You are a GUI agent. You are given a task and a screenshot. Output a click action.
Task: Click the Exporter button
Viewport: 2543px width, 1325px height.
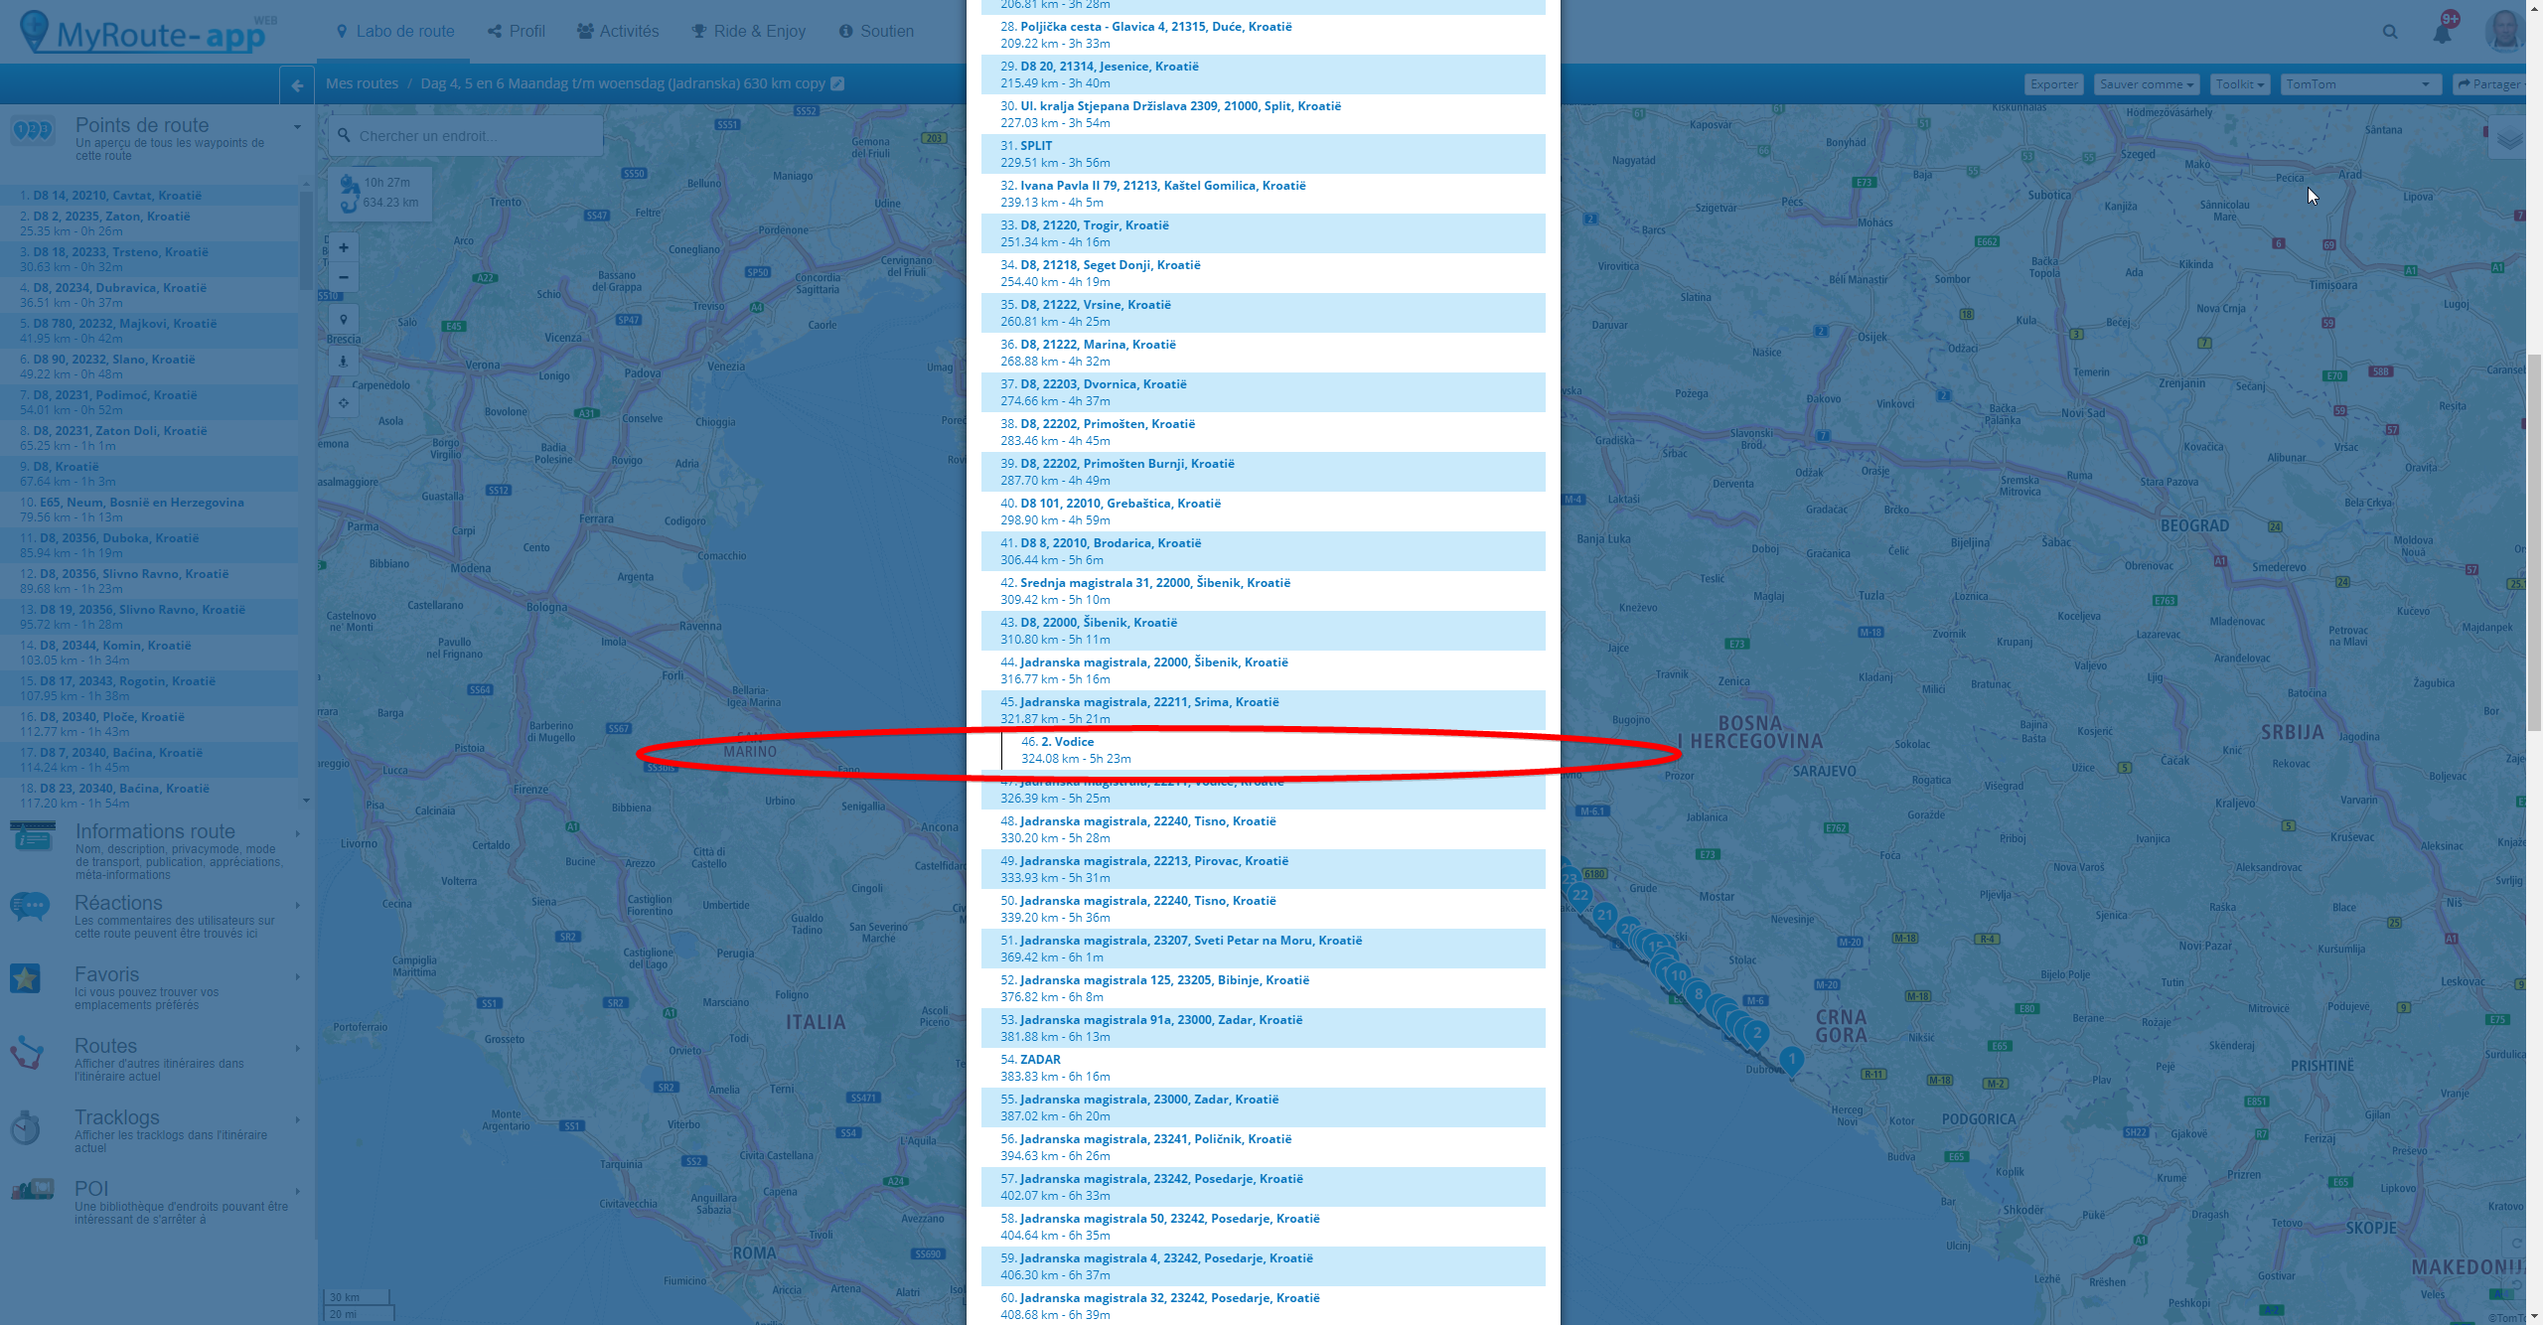coord(2053,84)
